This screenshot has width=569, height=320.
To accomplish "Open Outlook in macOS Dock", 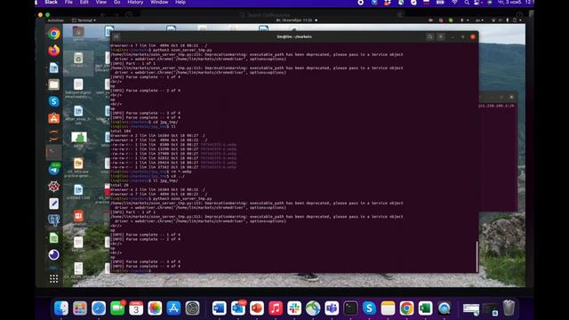I will (x=238, y=308).
